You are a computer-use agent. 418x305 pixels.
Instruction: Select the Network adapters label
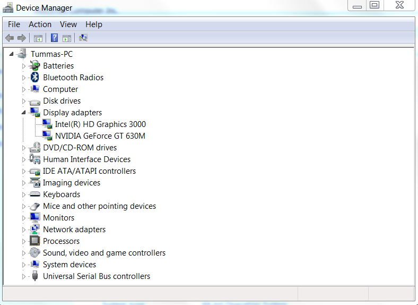[74, 230]
